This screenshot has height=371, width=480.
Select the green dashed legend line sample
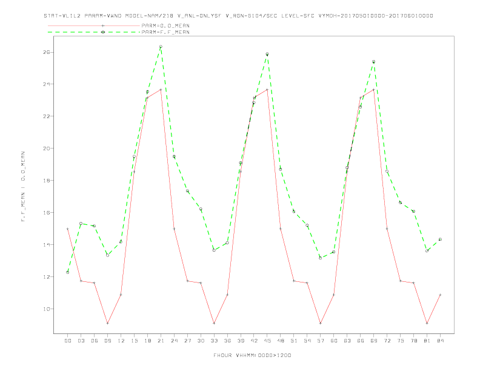(x=94, y=32)
